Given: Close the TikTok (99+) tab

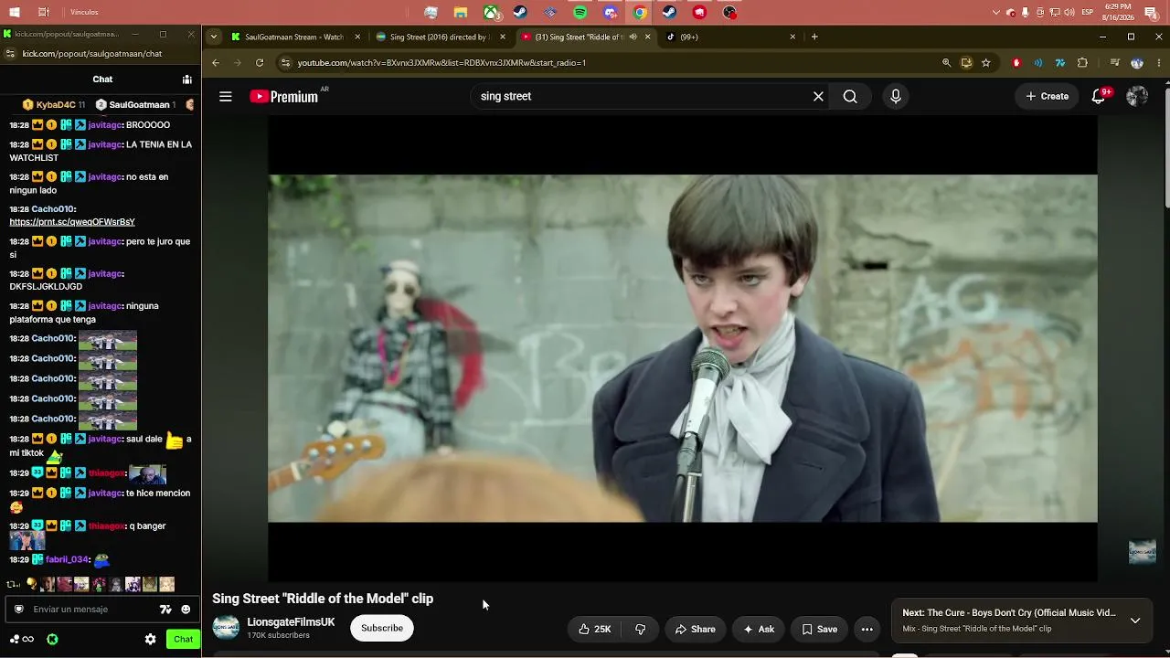Looking at the screenshot, I should point(792,37).
